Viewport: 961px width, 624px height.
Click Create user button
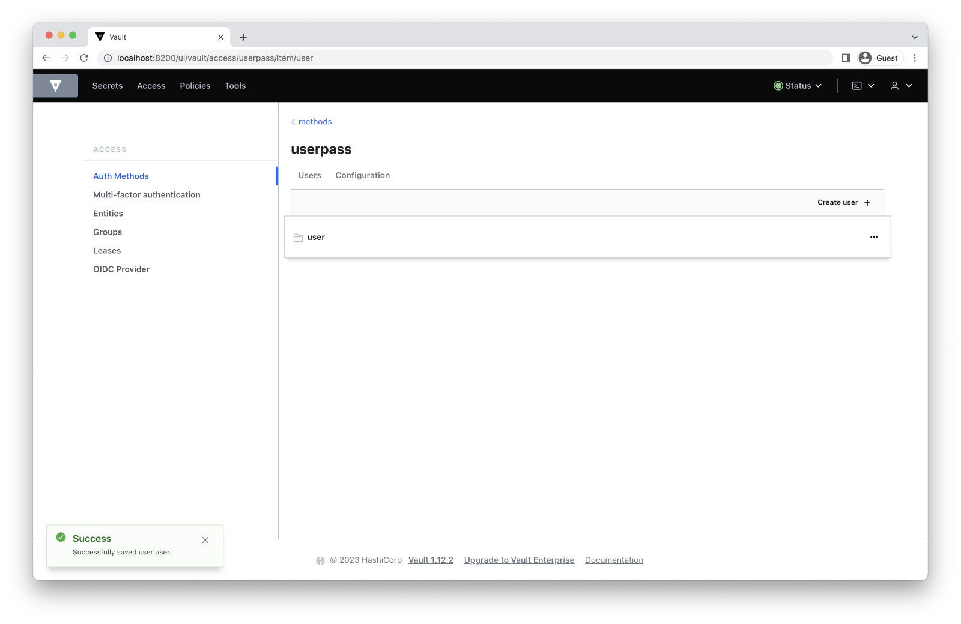pyautogui.click(x=844, y=202)
